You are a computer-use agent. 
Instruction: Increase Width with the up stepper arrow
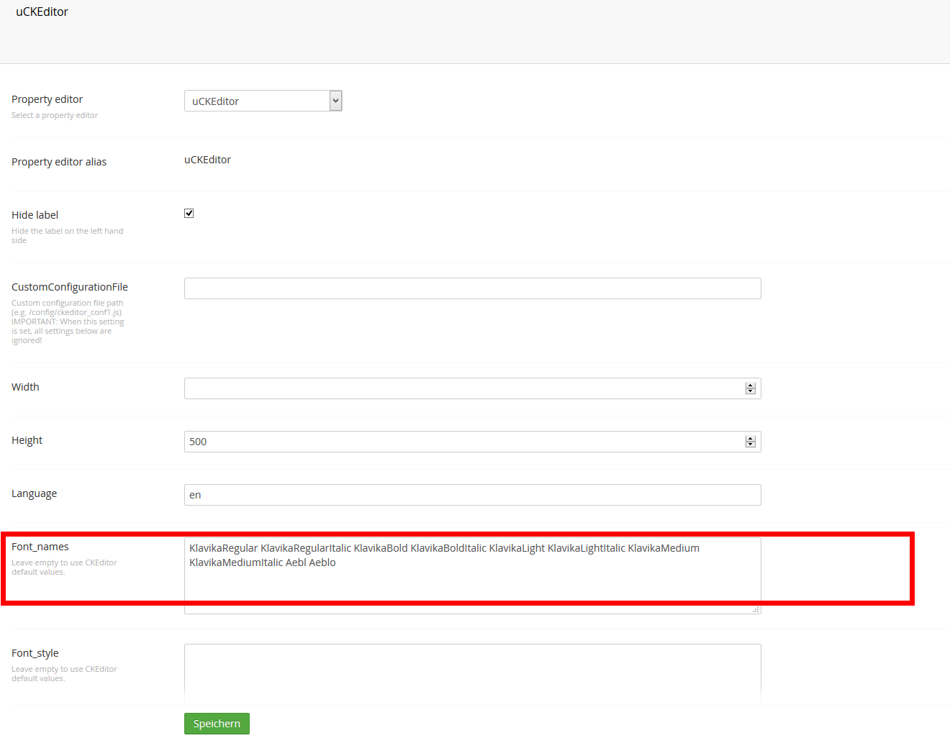(x=751, y=386)
